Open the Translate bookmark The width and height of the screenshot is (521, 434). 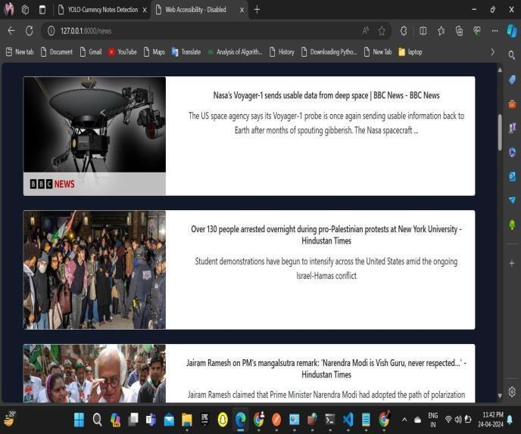click(186, 51)
